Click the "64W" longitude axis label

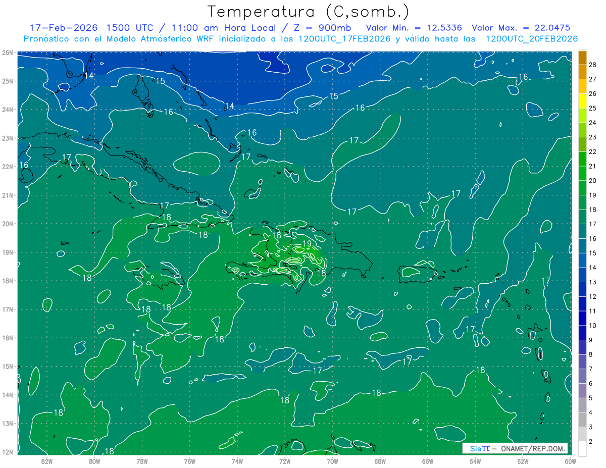475,461
